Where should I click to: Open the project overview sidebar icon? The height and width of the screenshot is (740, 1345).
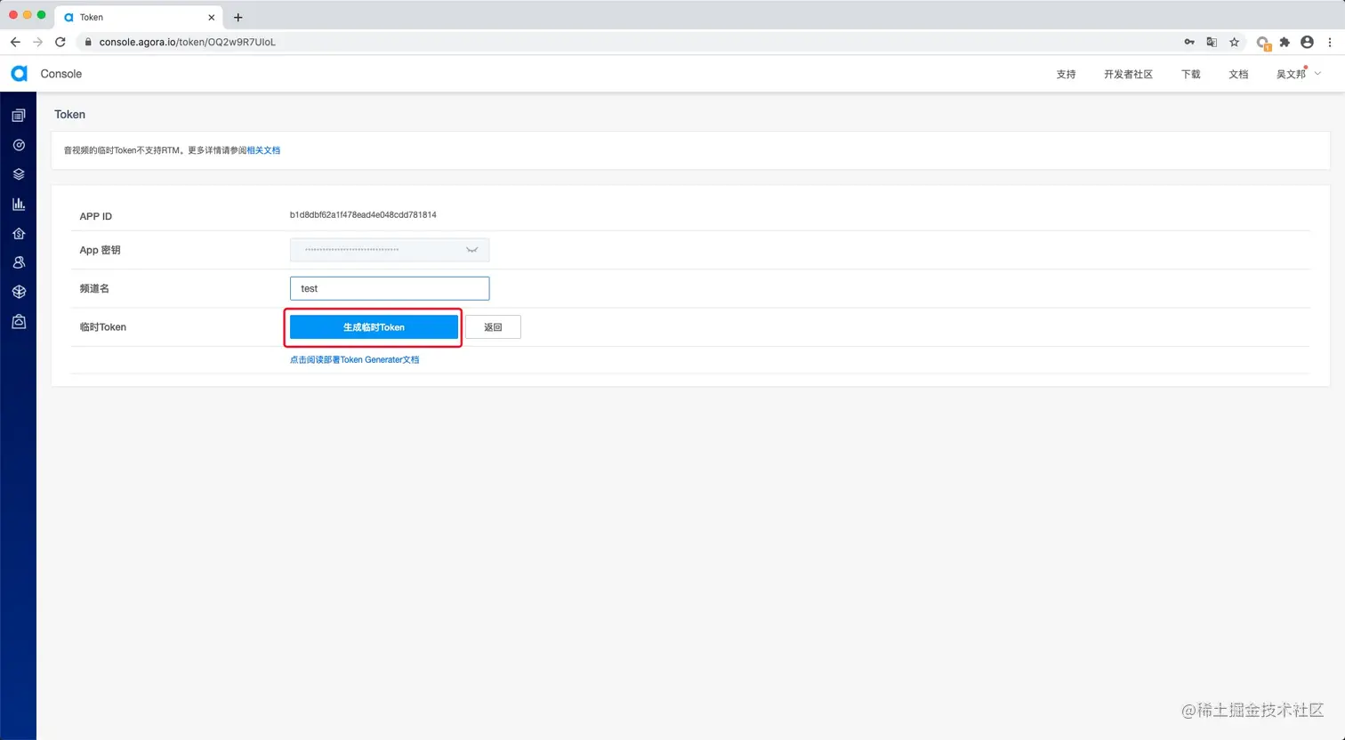tap(19, 116)
